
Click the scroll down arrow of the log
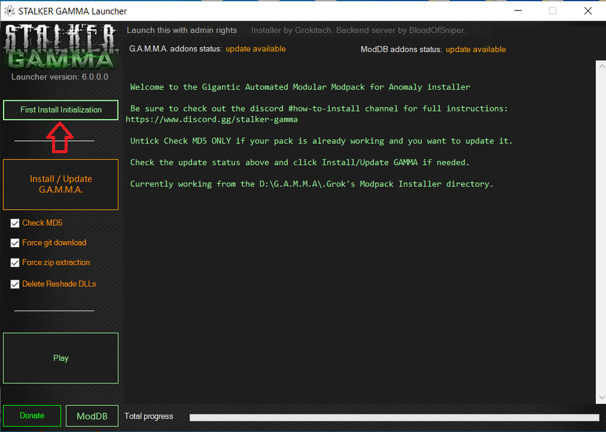point(601,397)
